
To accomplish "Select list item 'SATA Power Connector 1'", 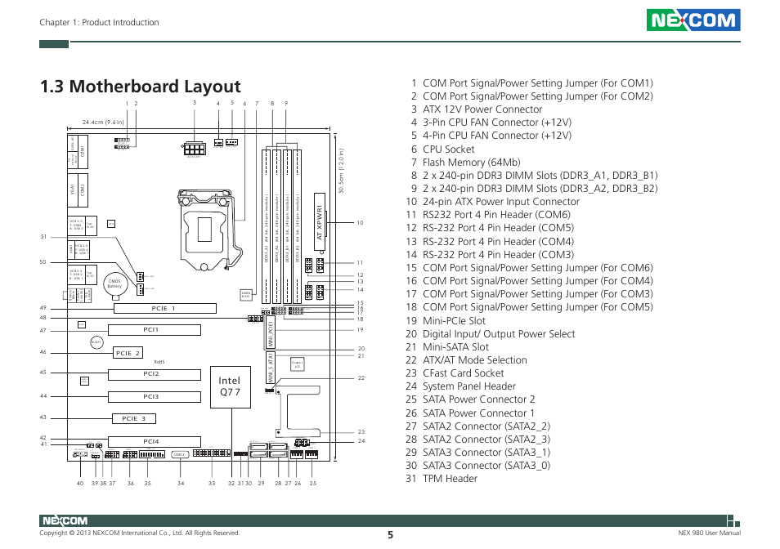I will tap(479, 413).
